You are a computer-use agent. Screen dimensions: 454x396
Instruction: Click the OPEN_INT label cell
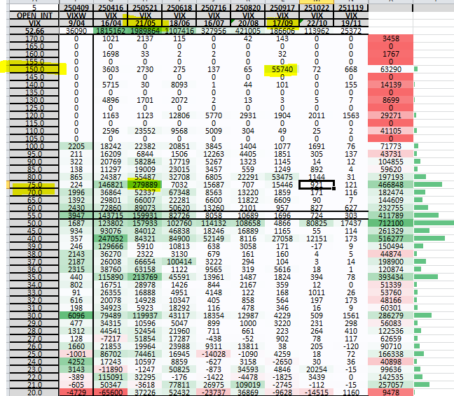point(34,15)
